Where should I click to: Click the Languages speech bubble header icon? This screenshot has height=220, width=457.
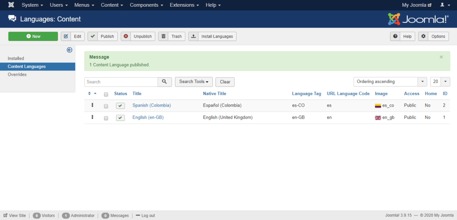[x=12, y=19]
